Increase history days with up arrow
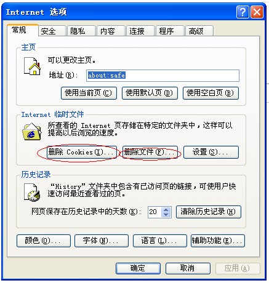The height and width of the screenshot is (283, 269). pyautogui.click(x=166, y=209)
